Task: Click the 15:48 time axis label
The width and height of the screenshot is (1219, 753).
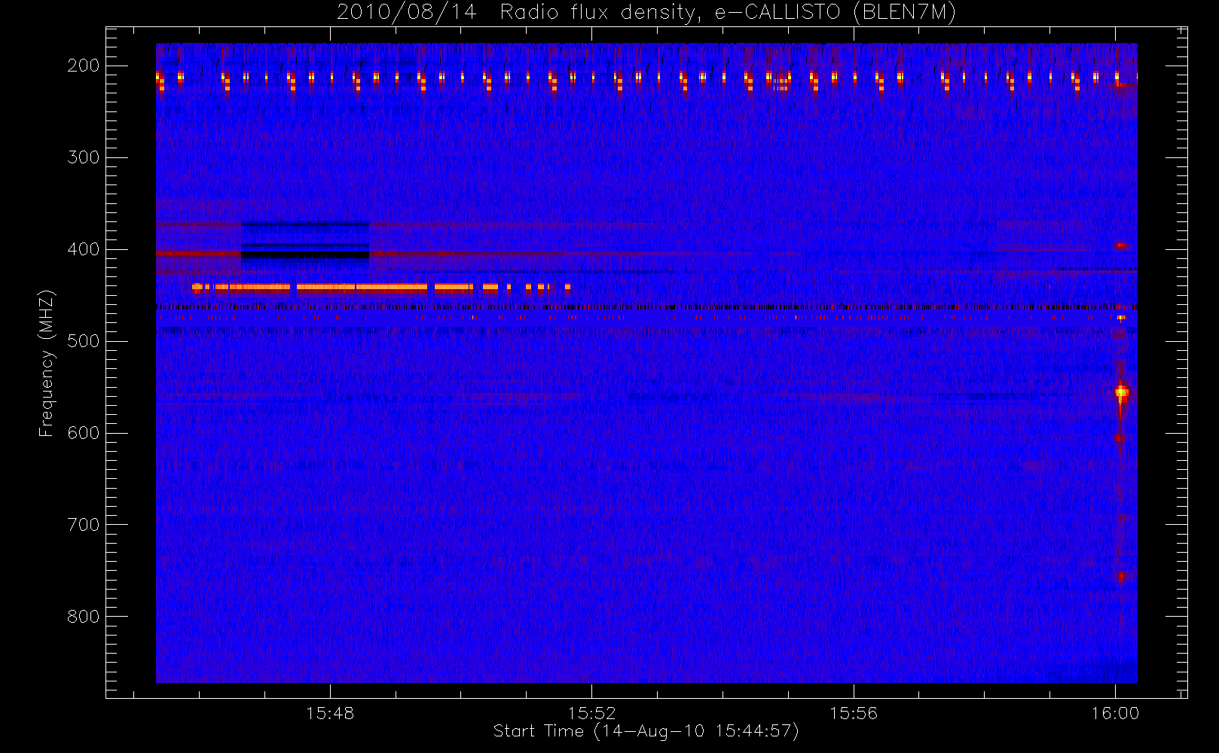Action: (x=330, y=713)
